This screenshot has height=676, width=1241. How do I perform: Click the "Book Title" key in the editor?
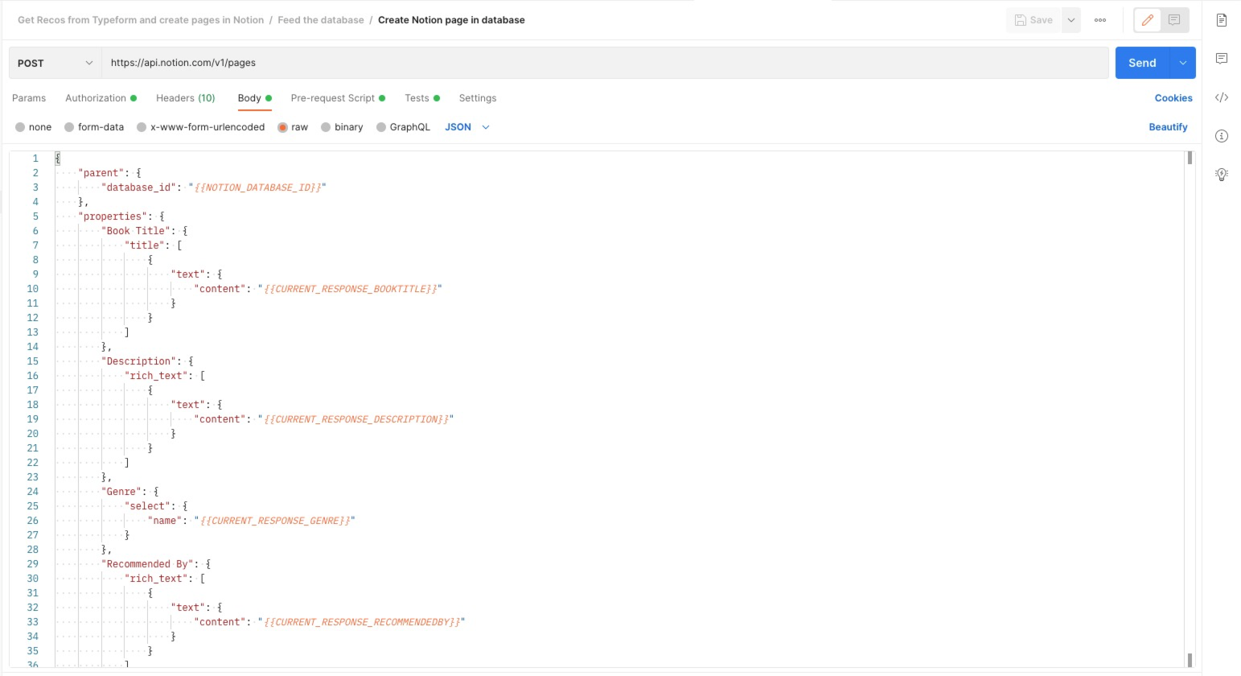pos(136,231)
